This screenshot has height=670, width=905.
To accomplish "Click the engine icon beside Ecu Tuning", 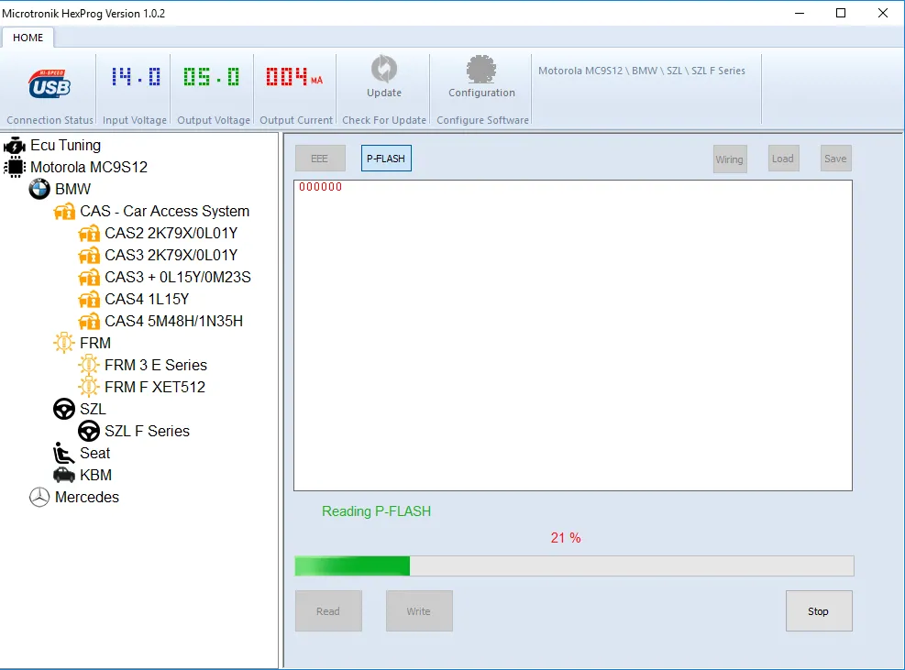I will point(15,146).
